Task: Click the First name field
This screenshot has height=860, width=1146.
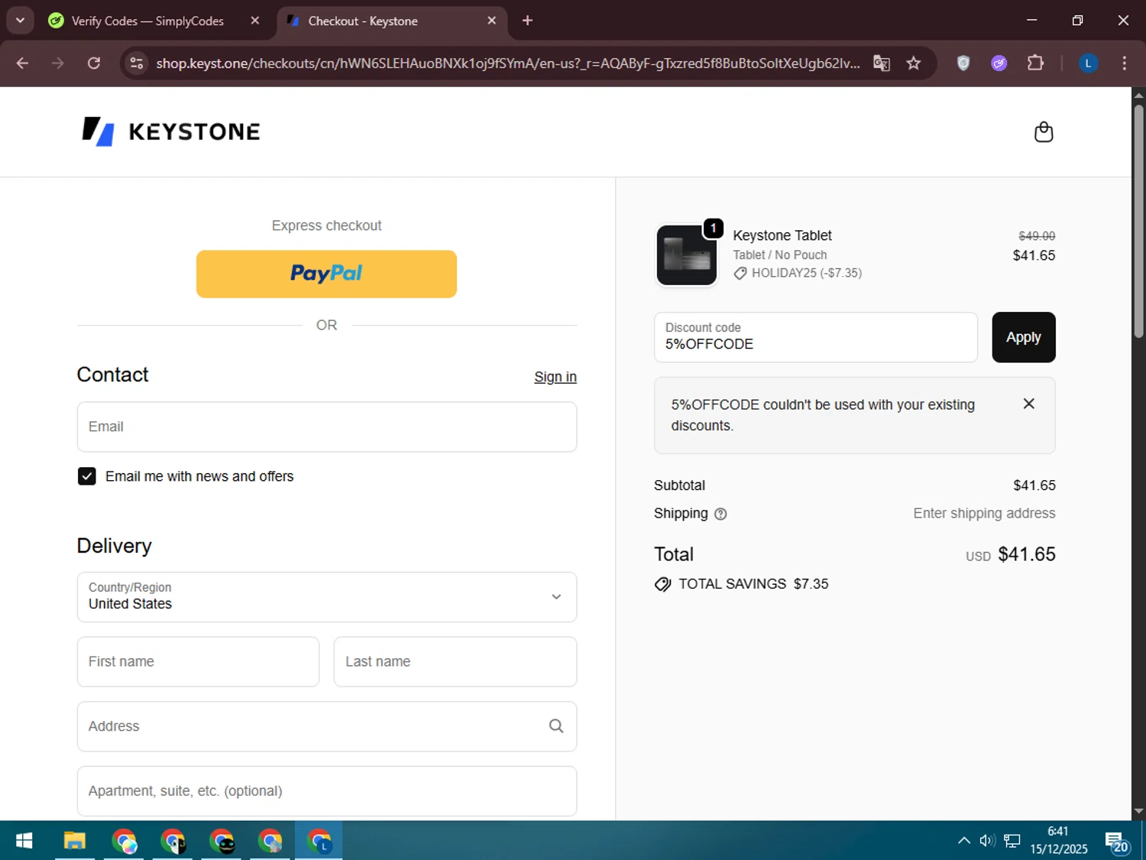Action: click(x=198, y=662)
